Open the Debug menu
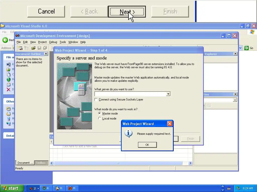Screen dimensions: 257x192 click(53, 42)
